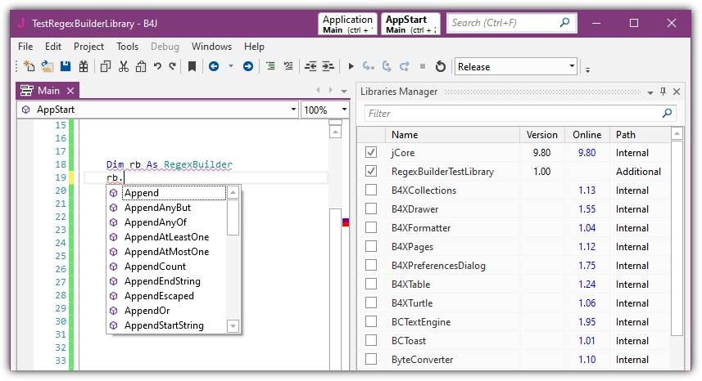Click the autocomplete list scrollbar thumb
The image size is (702, 381).
click(233, 218)
